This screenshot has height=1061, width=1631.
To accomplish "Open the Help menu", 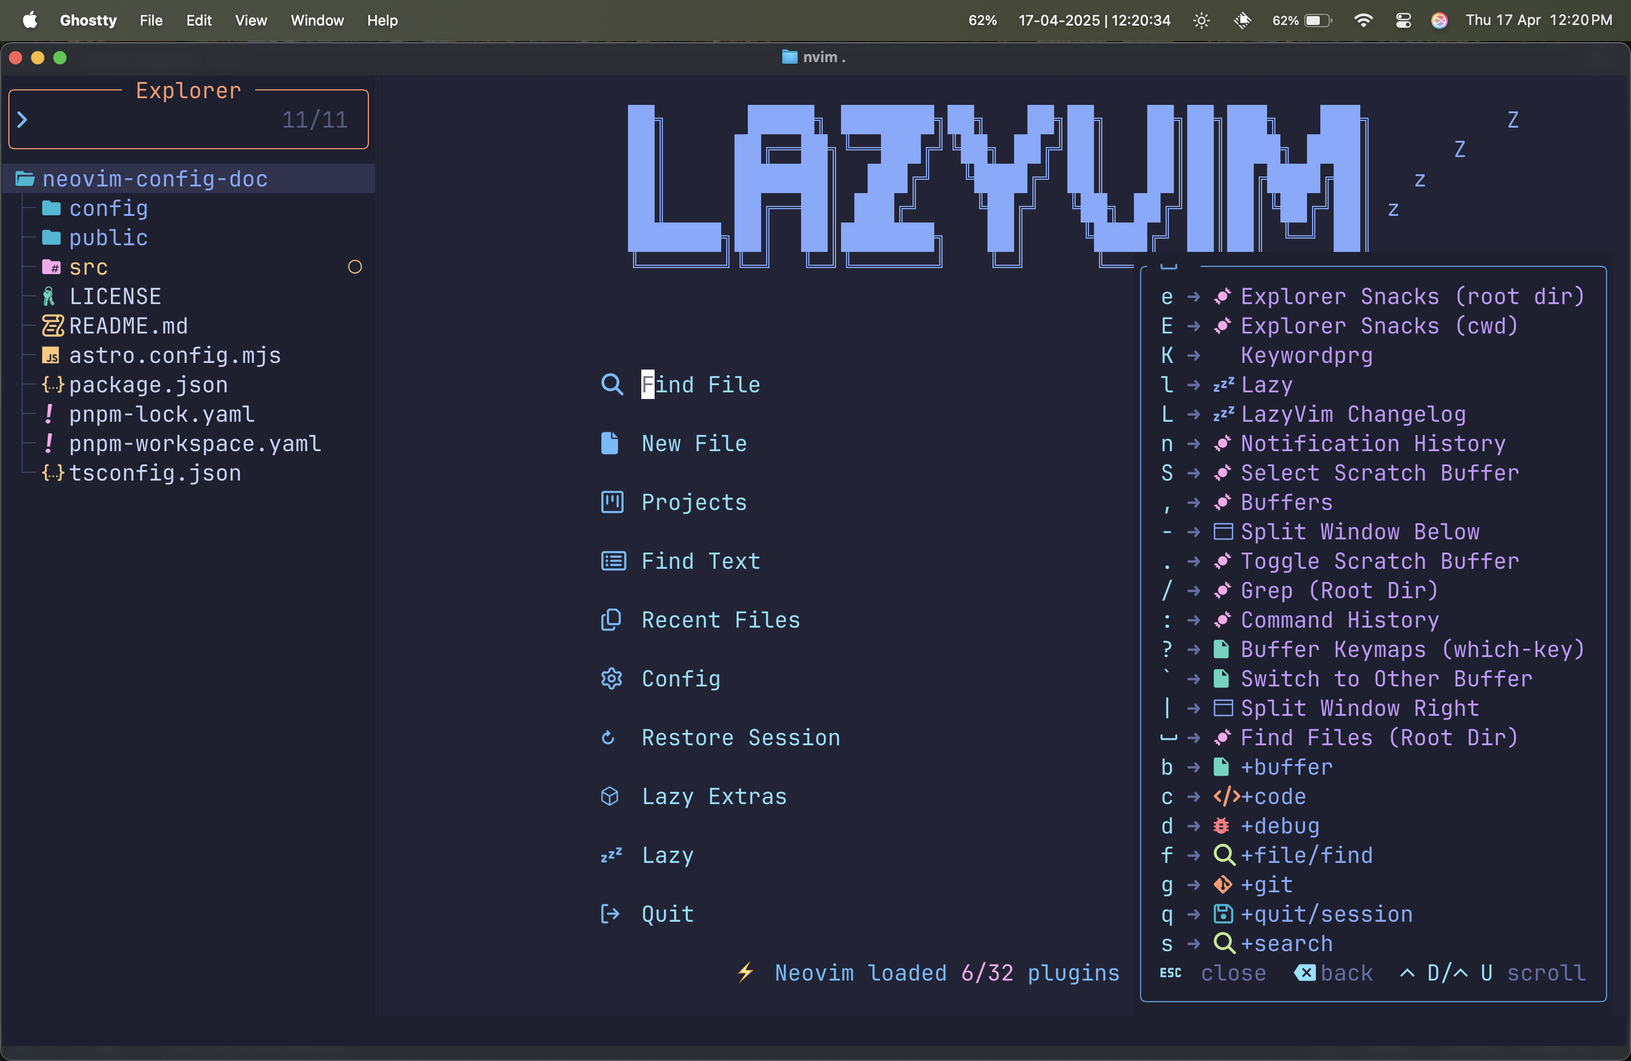I will (382, 21).
